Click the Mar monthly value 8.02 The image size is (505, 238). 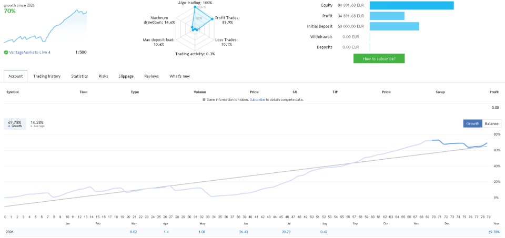click(133, 232)
